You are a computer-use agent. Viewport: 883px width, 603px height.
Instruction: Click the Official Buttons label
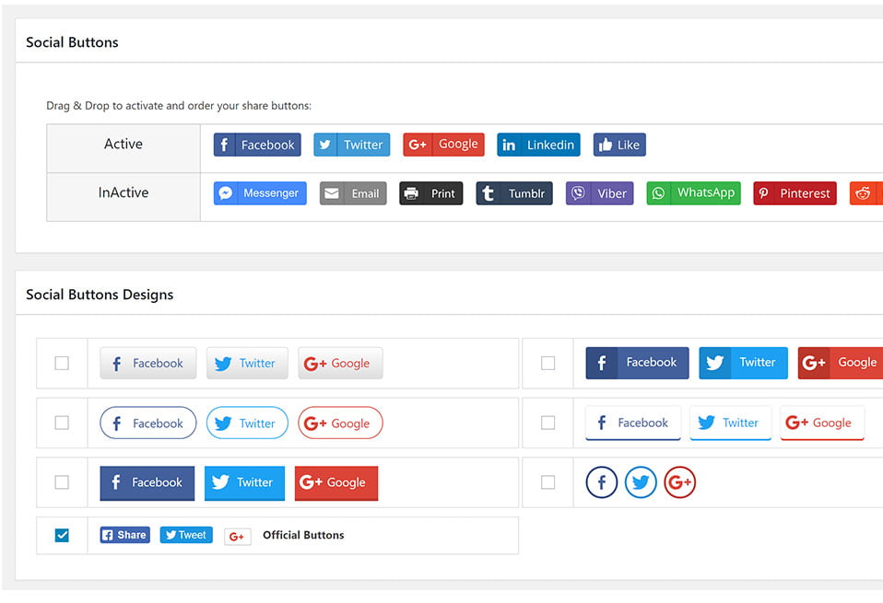(303, 535)
